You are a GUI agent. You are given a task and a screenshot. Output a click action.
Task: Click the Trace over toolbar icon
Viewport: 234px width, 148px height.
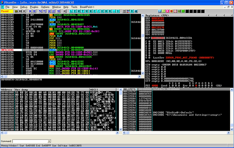(x=54, y=11)
